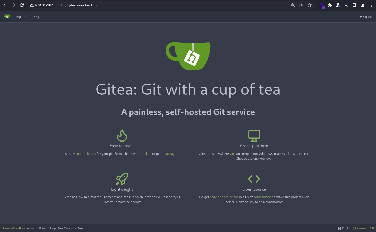
Task: Click the 'Lightweight' heading
Action: tap(122, 189)
